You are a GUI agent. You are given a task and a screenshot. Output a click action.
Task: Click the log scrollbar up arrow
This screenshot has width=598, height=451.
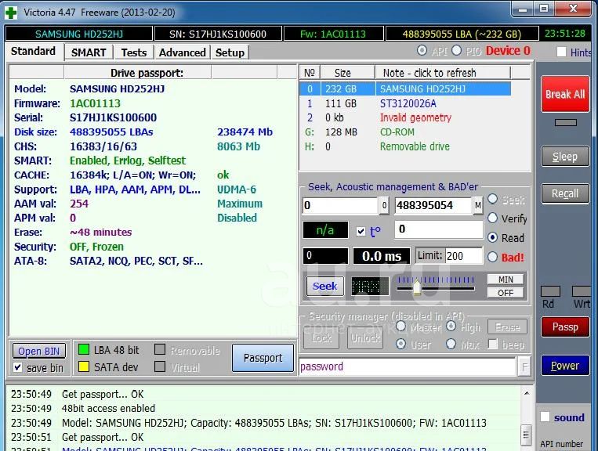tap(527, 394)
